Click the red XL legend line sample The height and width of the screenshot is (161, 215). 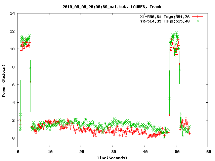pyautogui.click(x=198, y=17)
